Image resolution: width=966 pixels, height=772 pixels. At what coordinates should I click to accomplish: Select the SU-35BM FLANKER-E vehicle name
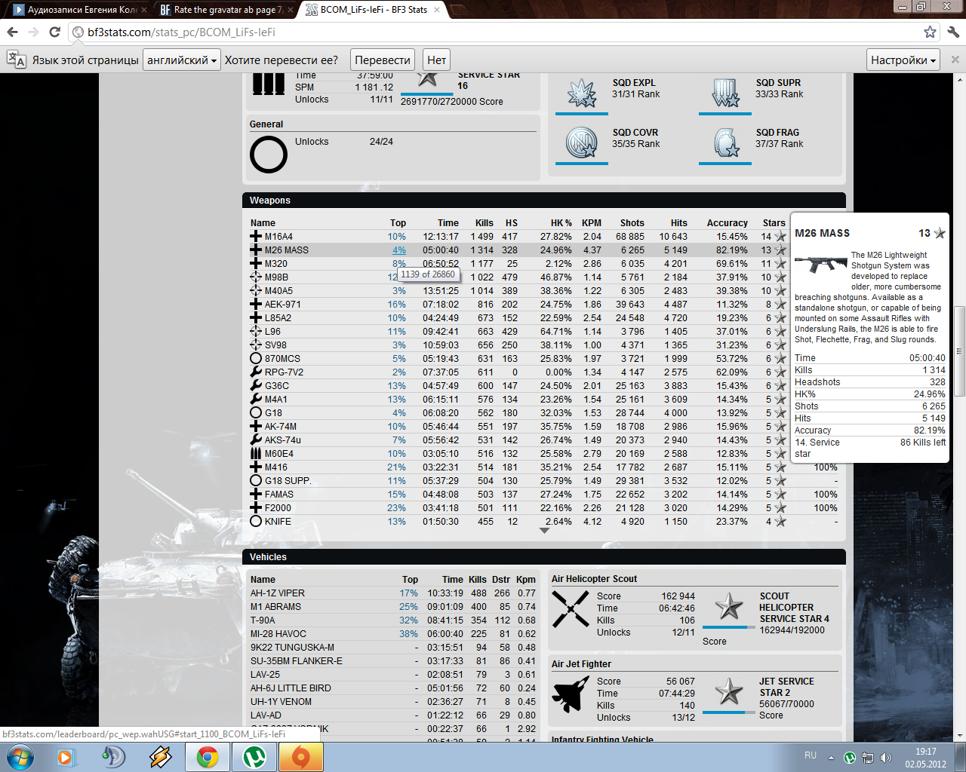click(x=297, y=661)
